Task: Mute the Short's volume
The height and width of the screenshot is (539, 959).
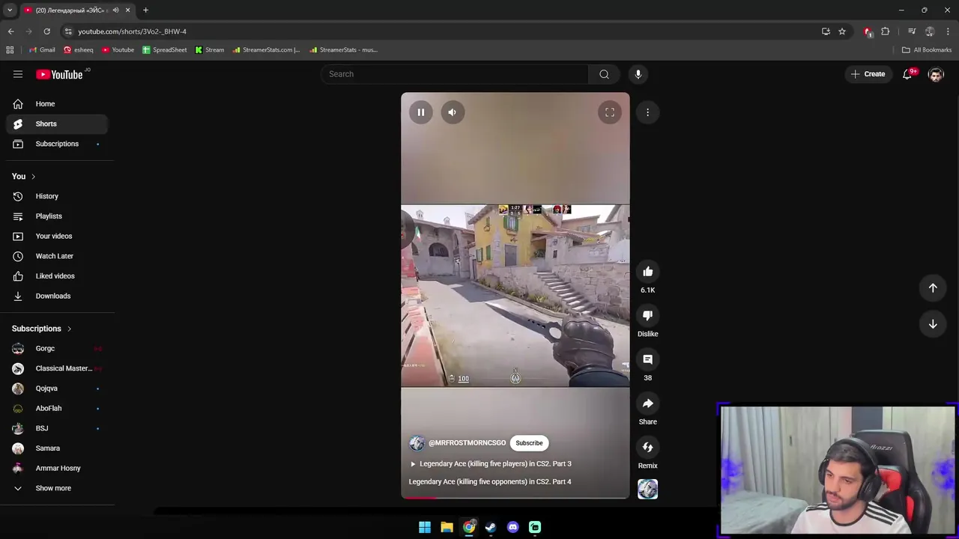Action: point(453,112)
